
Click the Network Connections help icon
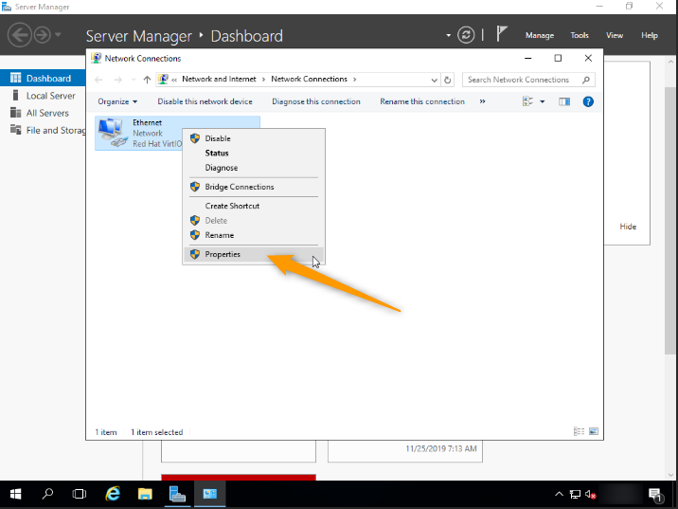(x=588, y=101)
